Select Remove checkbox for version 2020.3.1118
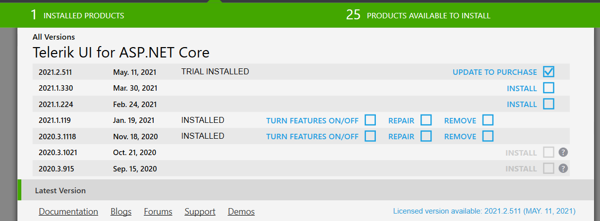 (488, 136)
